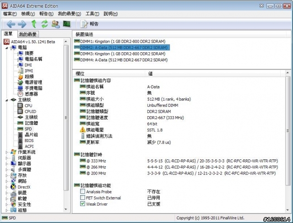Click the 軟體 software icon
The image size is (293, 223).
13,199
